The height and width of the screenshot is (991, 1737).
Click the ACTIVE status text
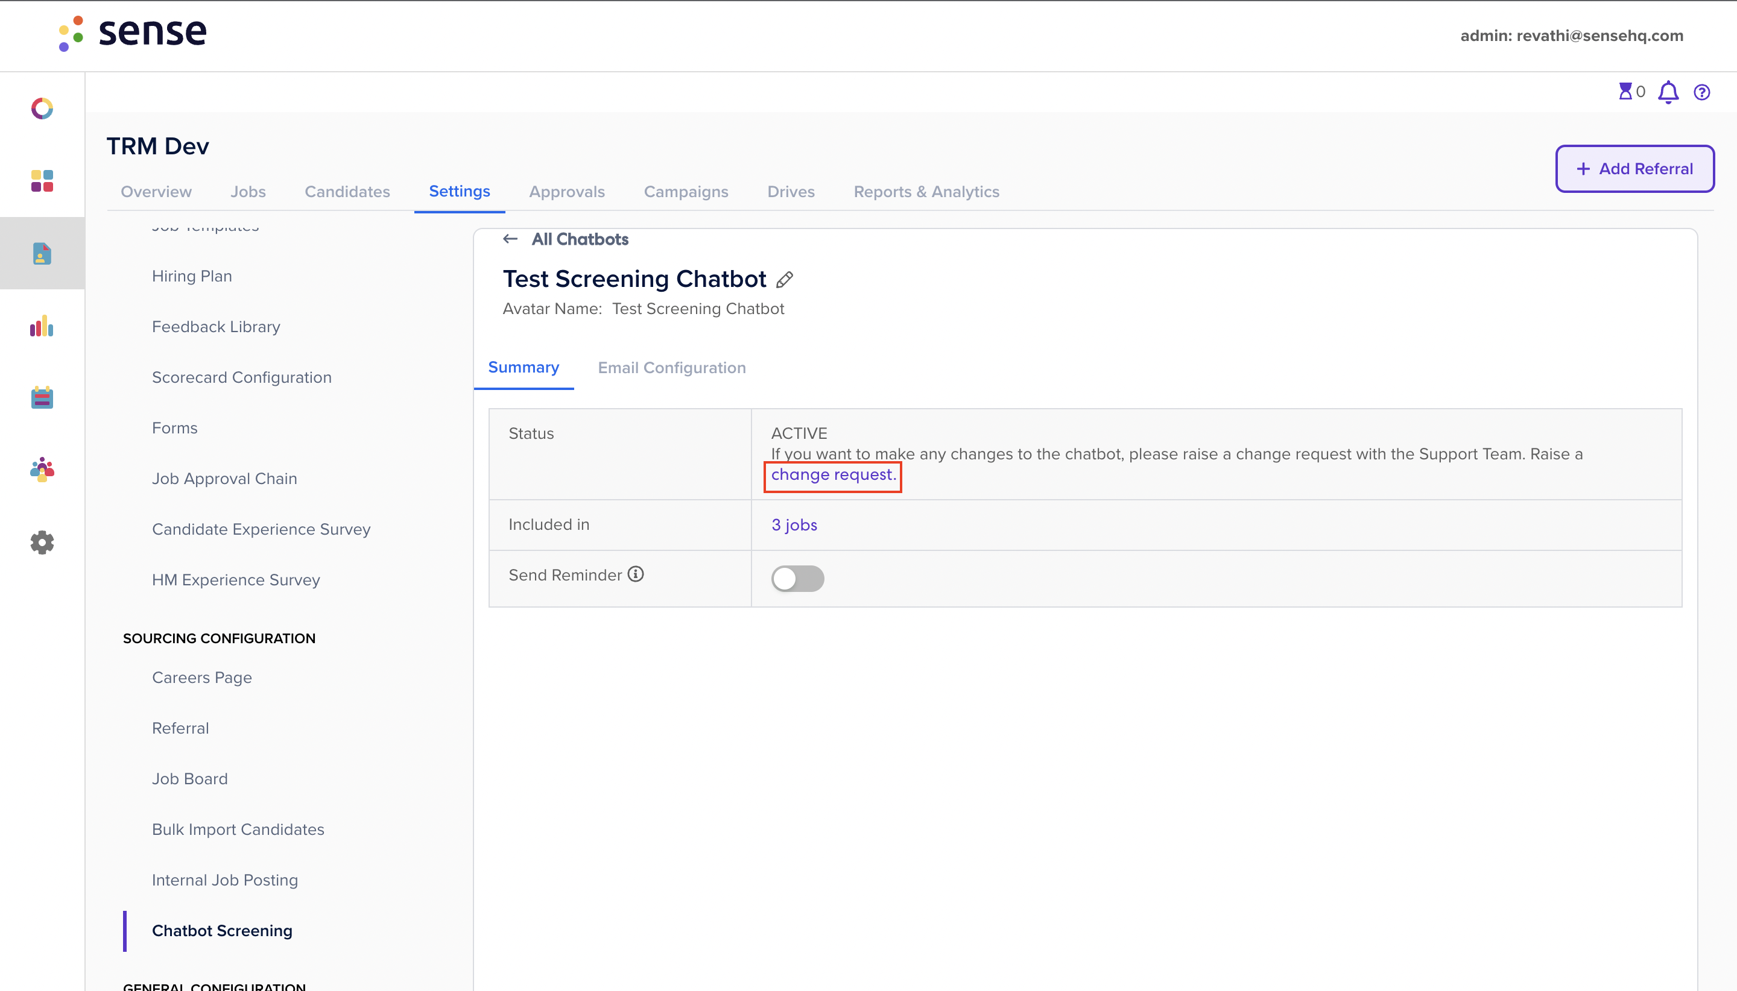pos(799,433)
